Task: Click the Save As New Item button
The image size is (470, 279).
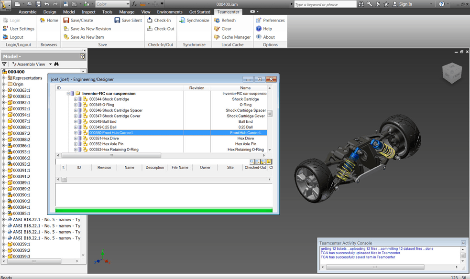Action: click(87, 37)
